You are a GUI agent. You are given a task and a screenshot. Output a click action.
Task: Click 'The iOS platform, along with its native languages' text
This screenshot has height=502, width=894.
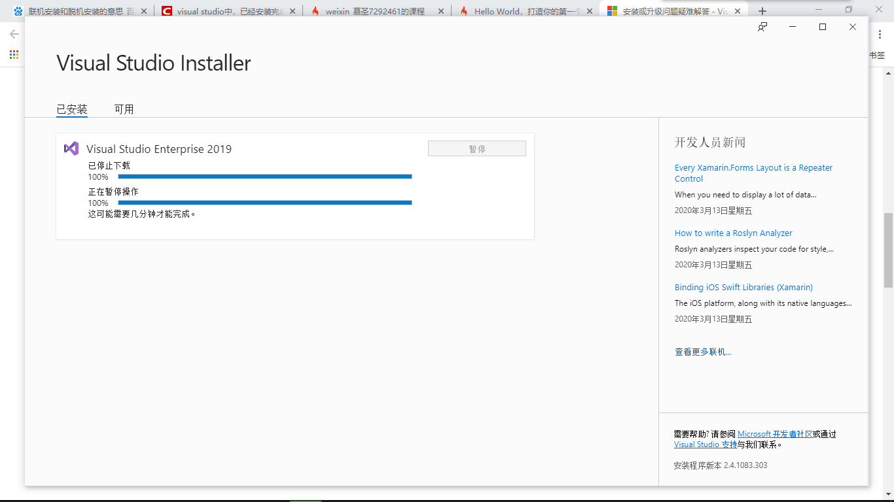(x=763, y=303)
